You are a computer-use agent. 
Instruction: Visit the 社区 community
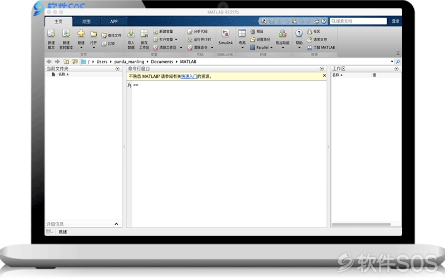tap(314, 32)
